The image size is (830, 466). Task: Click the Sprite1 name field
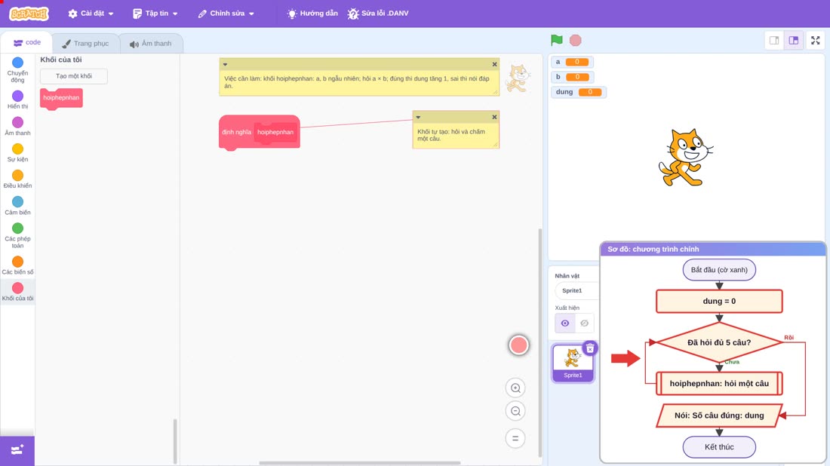point(576,290)
